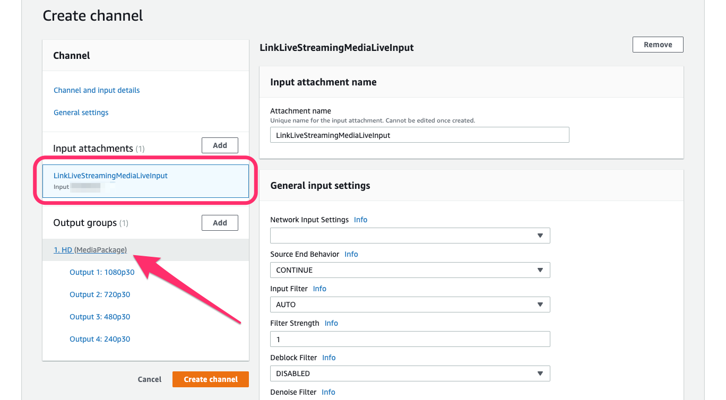Select Output 4: 240p30
Image resolution: width=726 pixels, height=400 pixels.
(100, 338)
